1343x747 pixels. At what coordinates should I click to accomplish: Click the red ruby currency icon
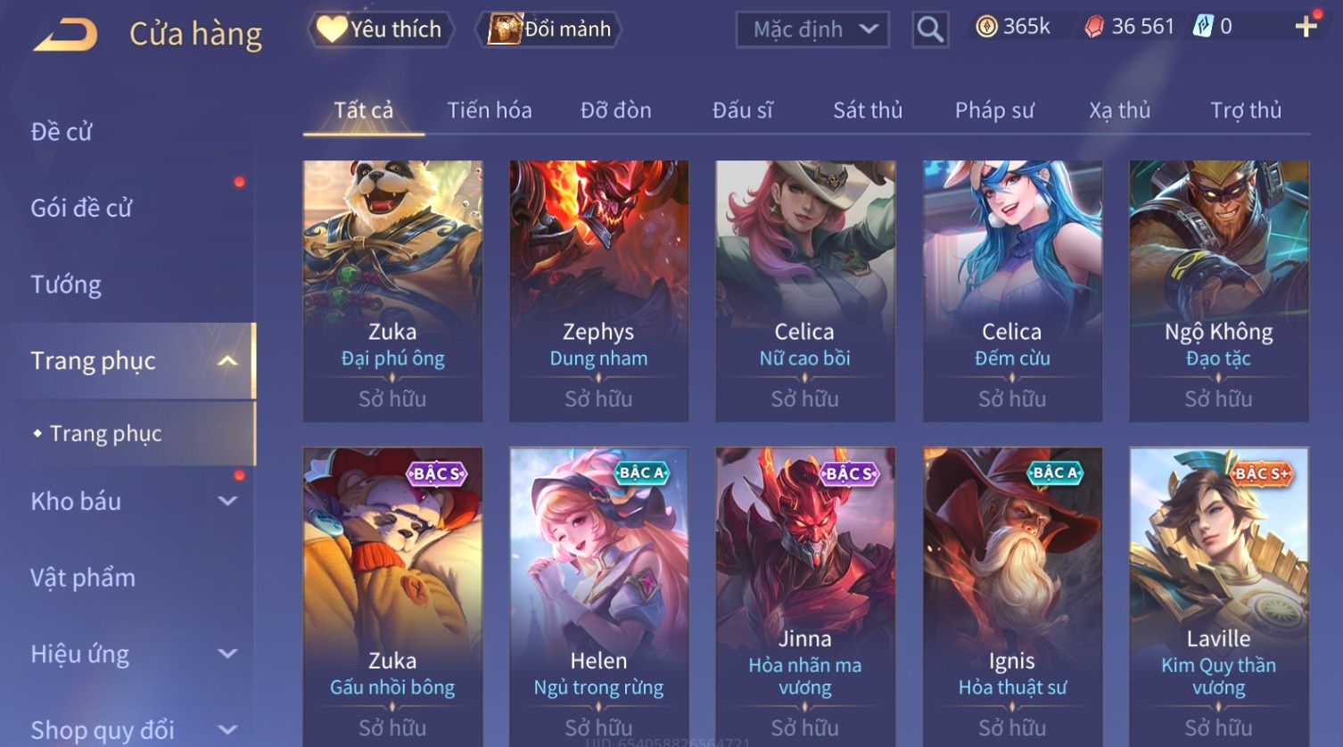tap(1094, 27)
